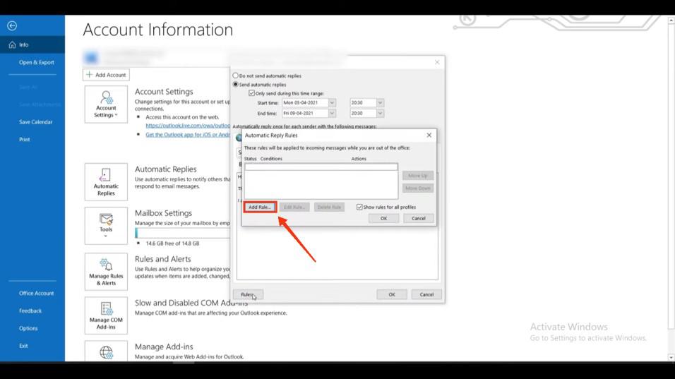Toggle Only send during this time range
This screenshot has width=675, height=379.
click(252, 93)
